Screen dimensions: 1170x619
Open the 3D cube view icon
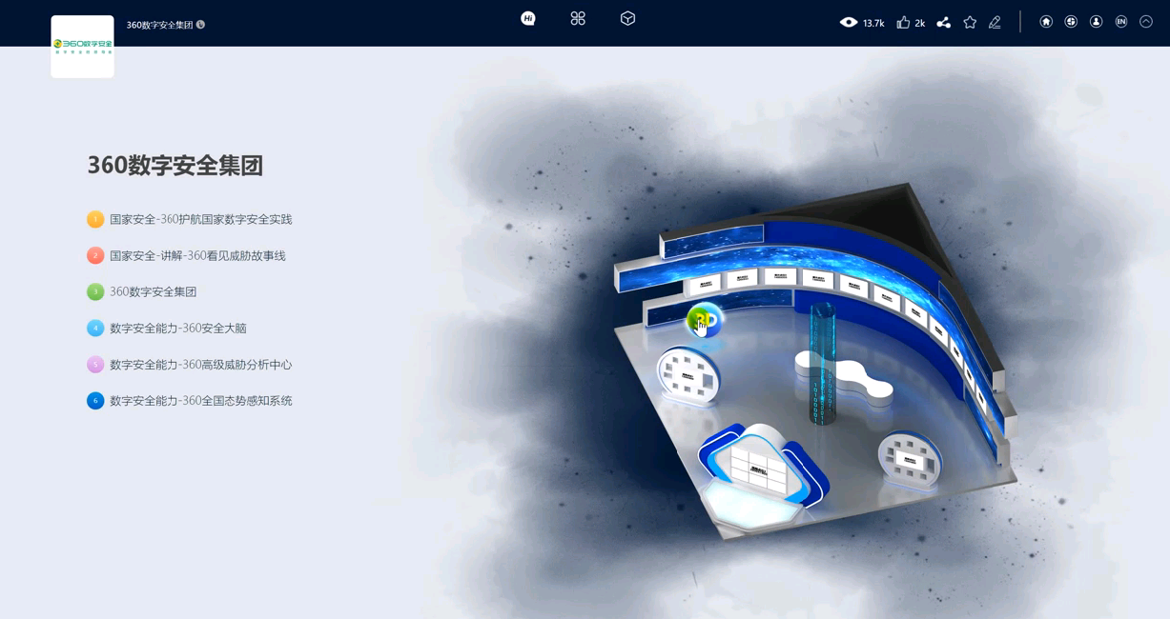click(x=627, y=18)
